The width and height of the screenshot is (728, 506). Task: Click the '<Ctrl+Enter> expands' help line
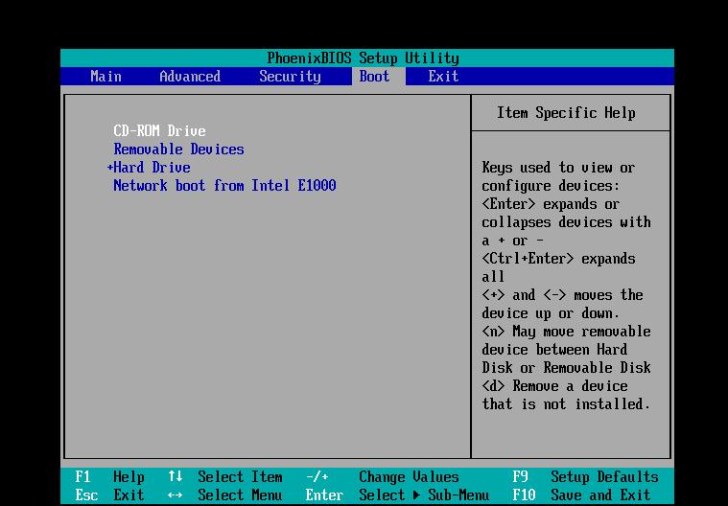pos(558,259)
